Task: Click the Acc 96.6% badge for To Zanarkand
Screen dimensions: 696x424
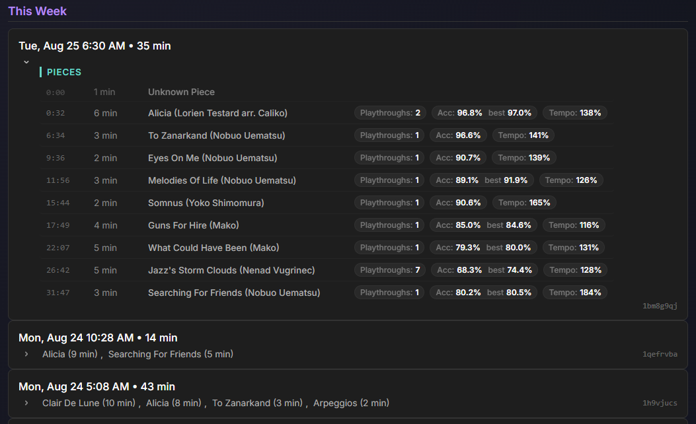Action: pyautogui.click(x=458, y=135)
